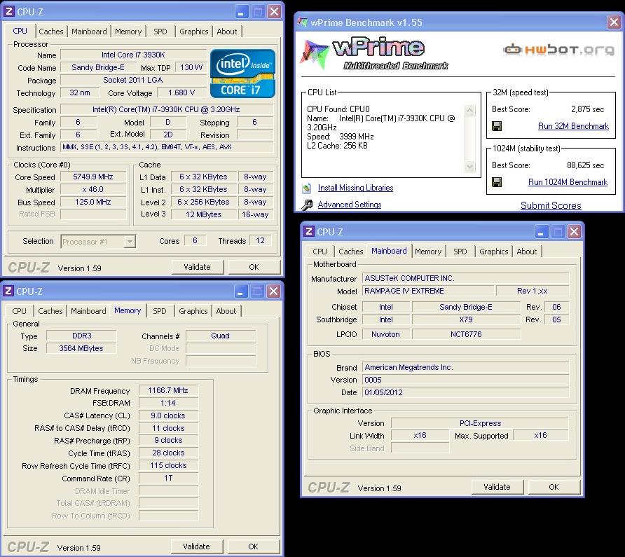
Task: Click the Threads 12 value
Action: [260, 241]
